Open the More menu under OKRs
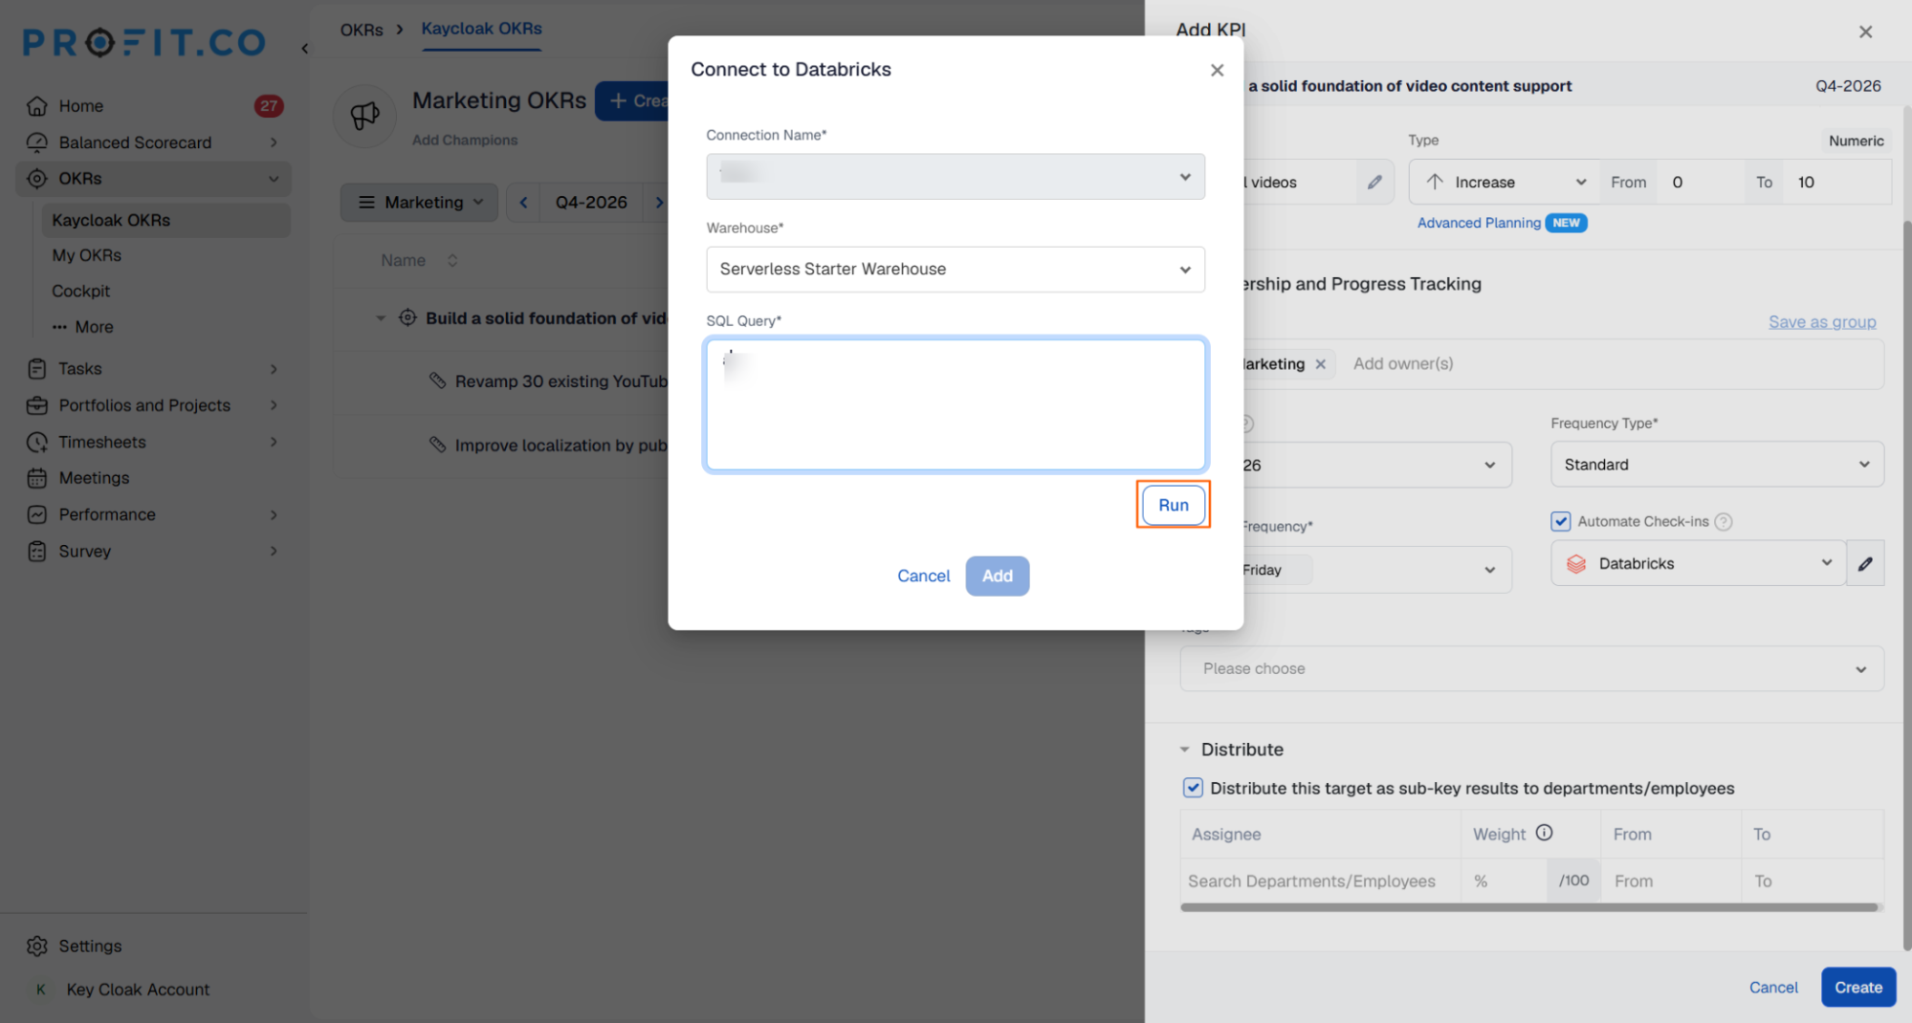This screenshot has height=1023, width=1912. 83,327
